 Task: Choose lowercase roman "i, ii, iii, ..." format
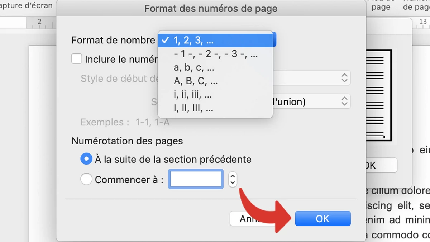coord(215,95)
